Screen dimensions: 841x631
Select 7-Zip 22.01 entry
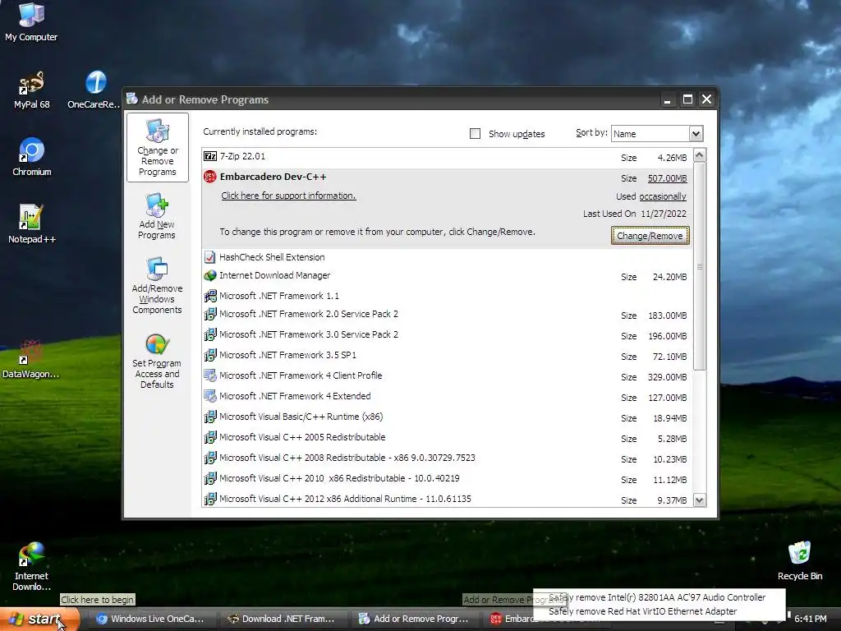(x=448, y=157)
